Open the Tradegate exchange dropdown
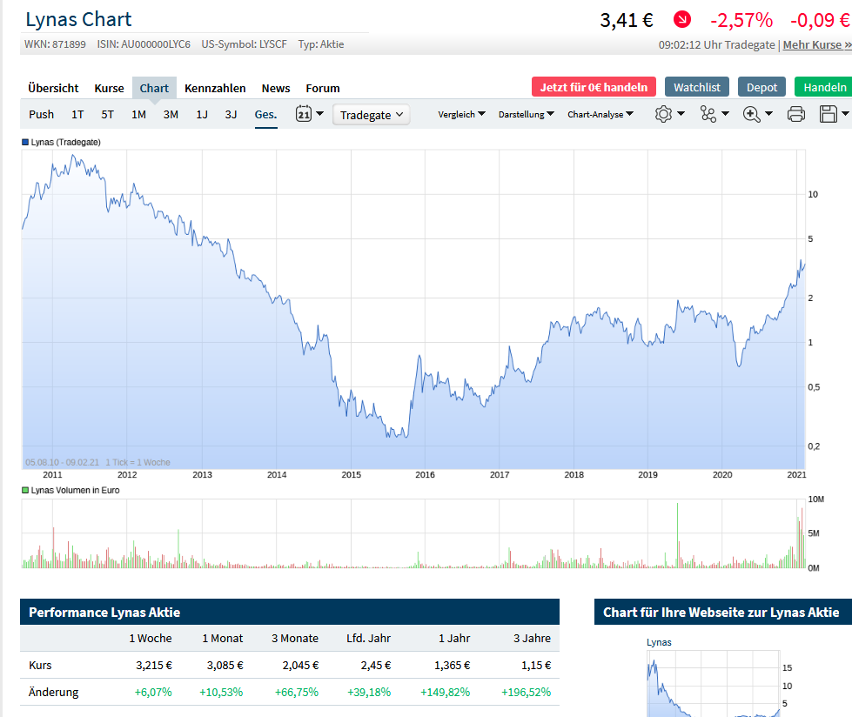This screenshot has height=717, width=852. 372,114
